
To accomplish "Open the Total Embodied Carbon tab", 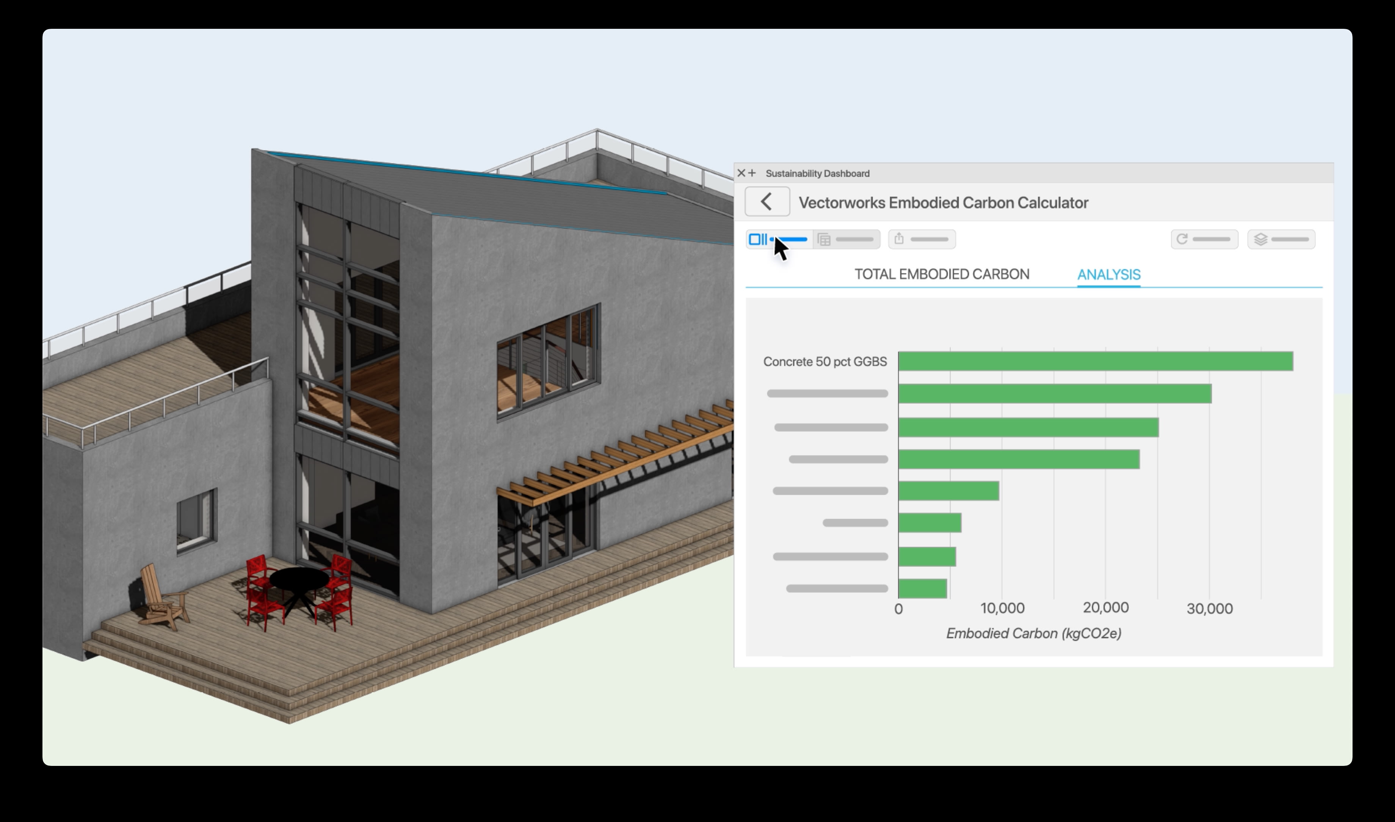I will point(942,274).
